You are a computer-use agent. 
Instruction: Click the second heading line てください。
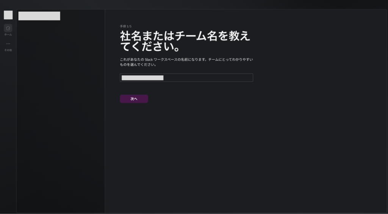pyautogui.click(x=149, y=47)
